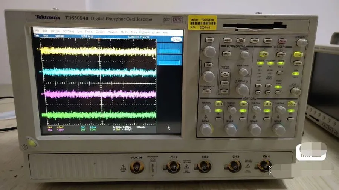The image size is (339, 190).
Task: Click the CH 1 BNC input connector
Action: click(x=173, y=167)
